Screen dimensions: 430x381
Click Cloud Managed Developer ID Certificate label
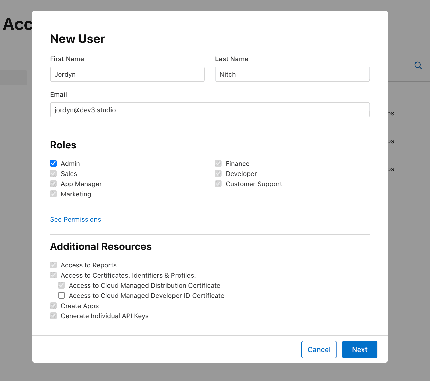click(x=147, y=296)
